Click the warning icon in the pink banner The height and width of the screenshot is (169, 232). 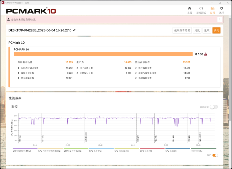click(x=8, y=19)
